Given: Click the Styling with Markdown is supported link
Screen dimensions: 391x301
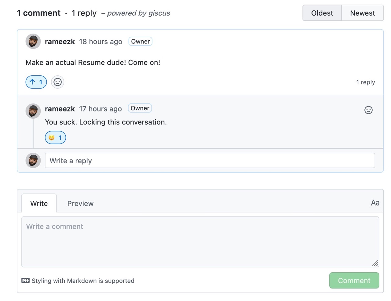Looking at the screenshot, I should (83, 281).
